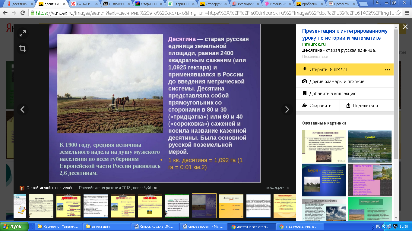
Task: Click the download icon beside Открыть
Action: pos(304,69)
